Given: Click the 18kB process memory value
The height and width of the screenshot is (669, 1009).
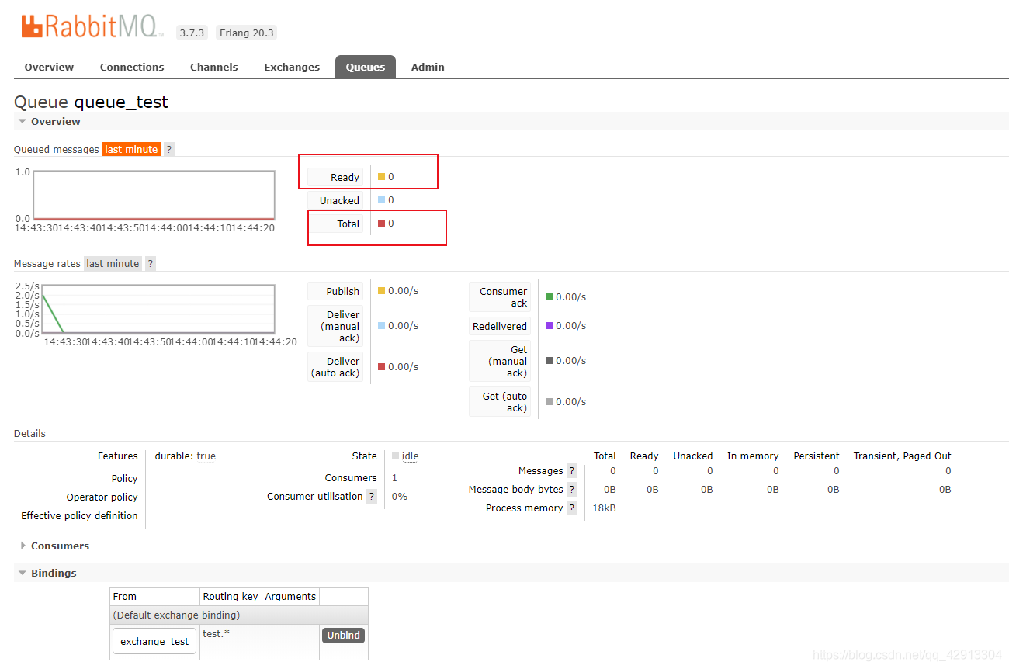Looking at the screenshot, I should [x=605, y=508].
